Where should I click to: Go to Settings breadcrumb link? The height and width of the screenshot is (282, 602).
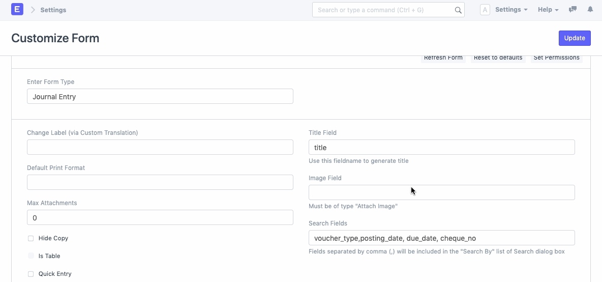click(53, 10)
